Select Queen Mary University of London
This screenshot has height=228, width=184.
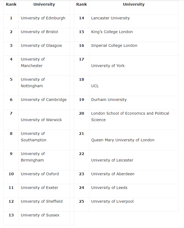pos(123,140)
